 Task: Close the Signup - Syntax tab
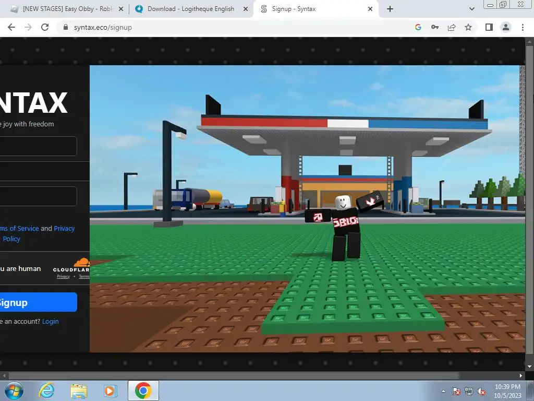click(x=370, y=9)
